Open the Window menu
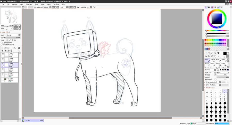The image size is (232, 125). pos(56,4)
